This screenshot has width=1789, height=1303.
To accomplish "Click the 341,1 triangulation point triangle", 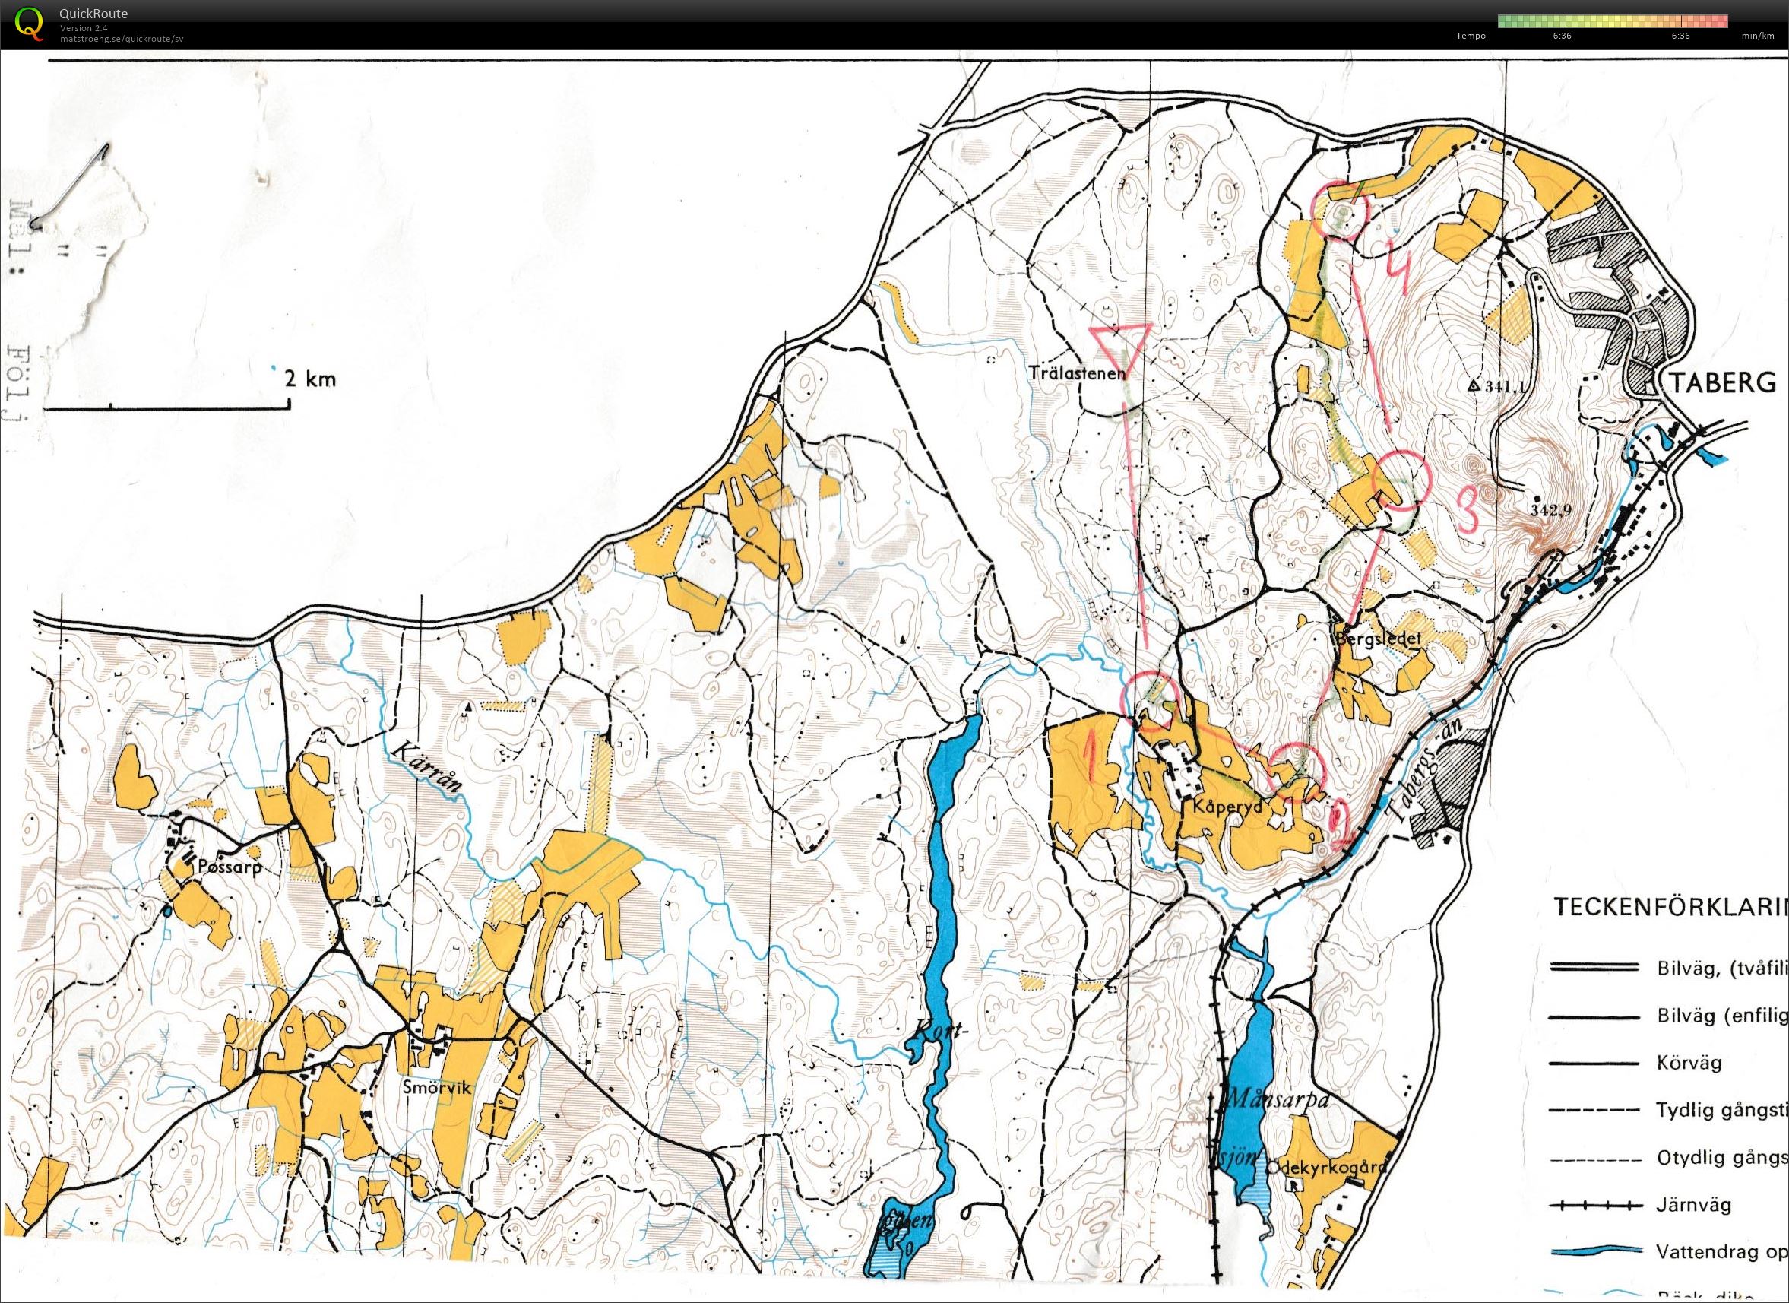I will (x=1473, y=387).
